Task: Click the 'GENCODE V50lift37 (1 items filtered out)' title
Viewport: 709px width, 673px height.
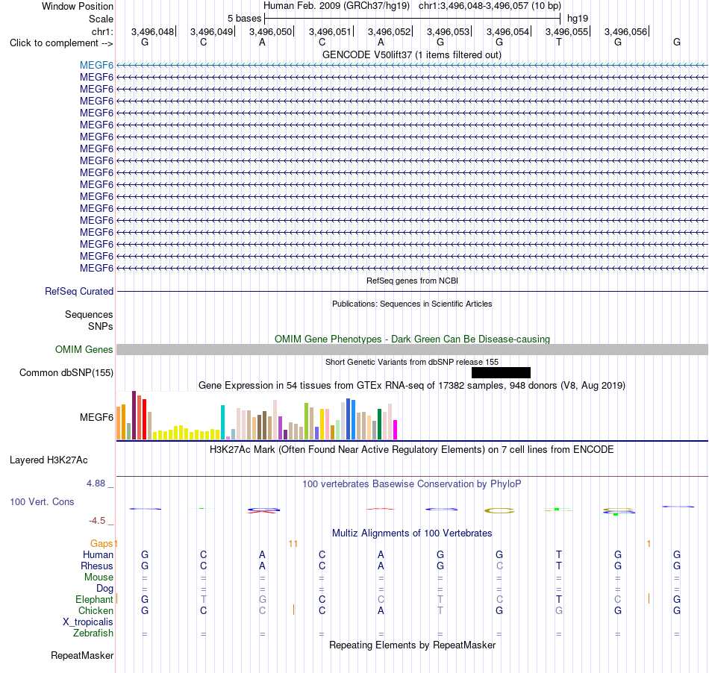Action: point(411,54)
